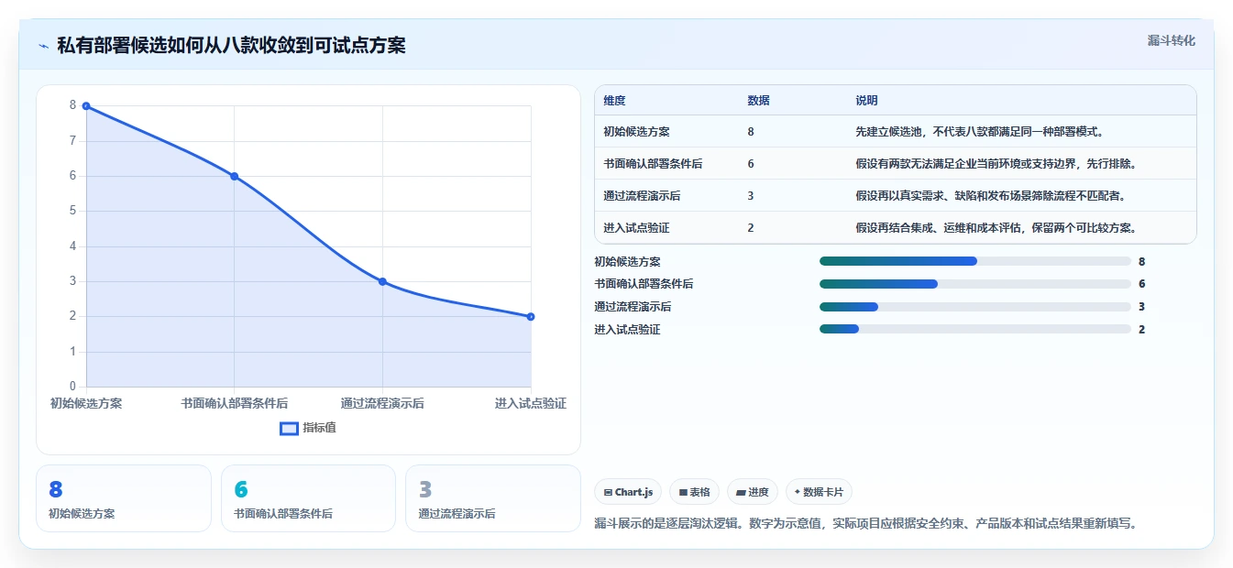Click the x-axis label 进入试点验证
The height and width of the screenshot is (568, 1233).
[531, 403]
